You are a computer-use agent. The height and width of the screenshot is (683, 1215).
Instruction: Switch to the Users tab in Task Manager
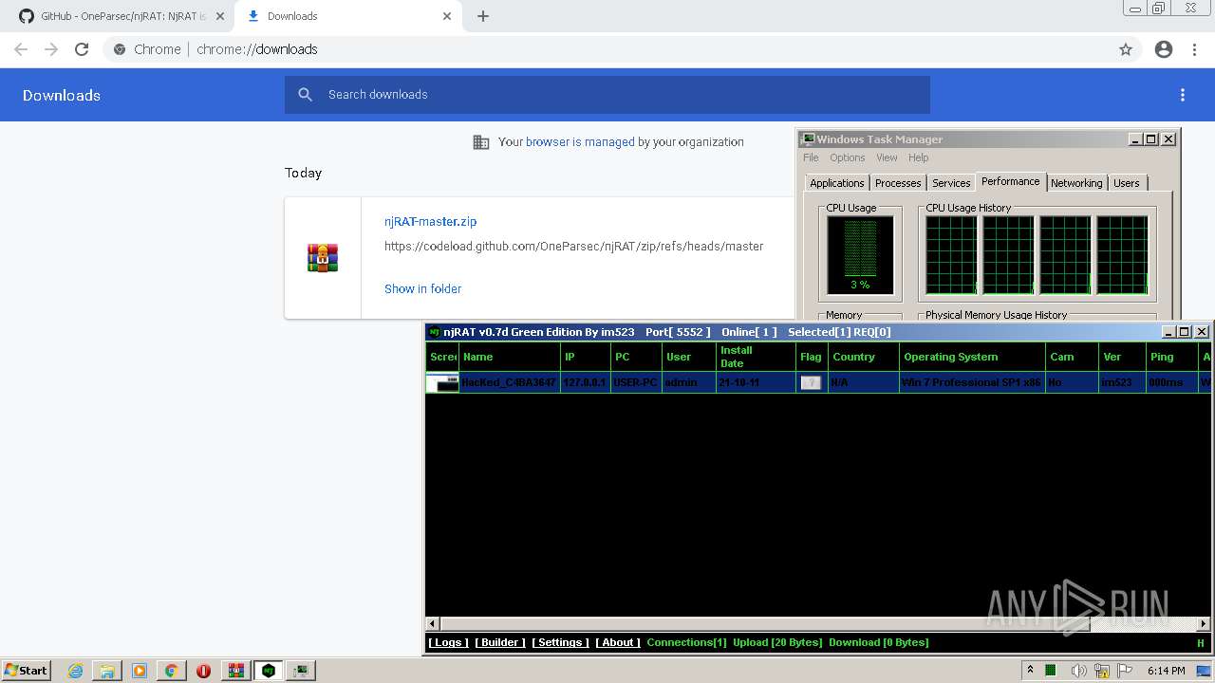pos(1127,183)
